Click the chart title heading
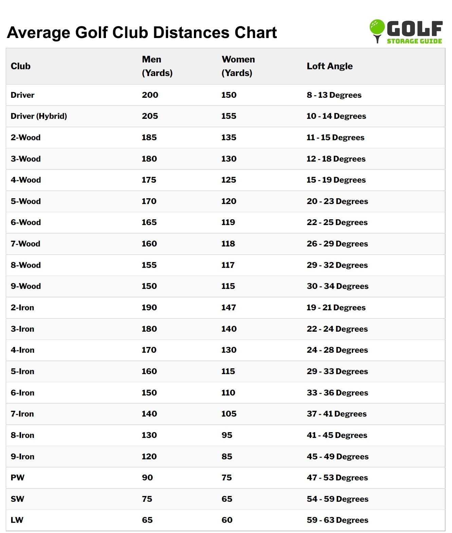Image resolution: width=452 pixels, height=533 pixels. (x=142, y=33)
